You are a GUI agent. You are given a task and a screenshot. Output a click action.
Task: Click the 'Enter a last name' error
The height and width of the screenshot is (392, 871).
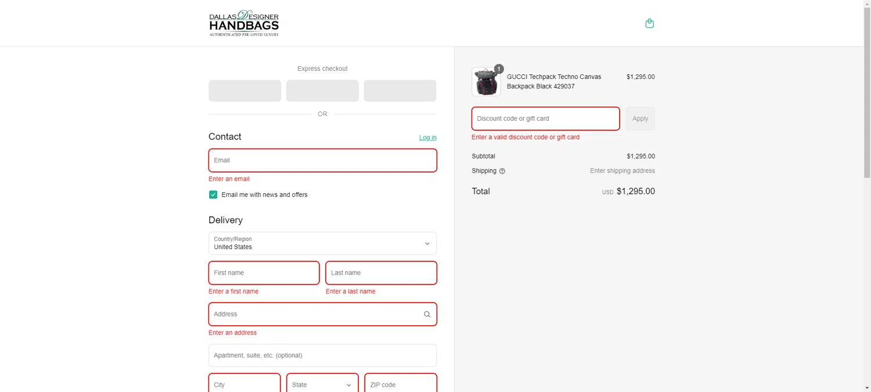click(351, 292)
